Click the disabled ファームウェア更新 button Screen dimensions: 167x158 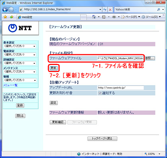pos(82,122)
